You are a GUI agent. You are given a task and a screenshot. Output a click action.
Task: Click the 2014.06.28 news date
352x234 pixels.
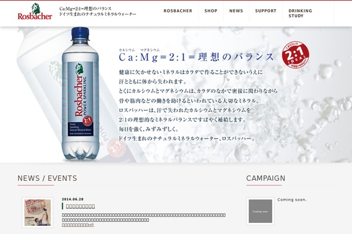[x=73, y=199]
